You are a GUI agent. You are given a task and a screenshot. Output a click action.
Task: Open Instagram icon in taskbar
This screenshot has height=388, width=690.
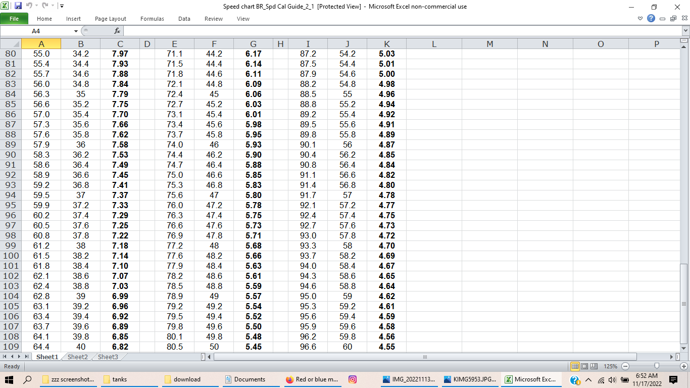tap(353, 379)
